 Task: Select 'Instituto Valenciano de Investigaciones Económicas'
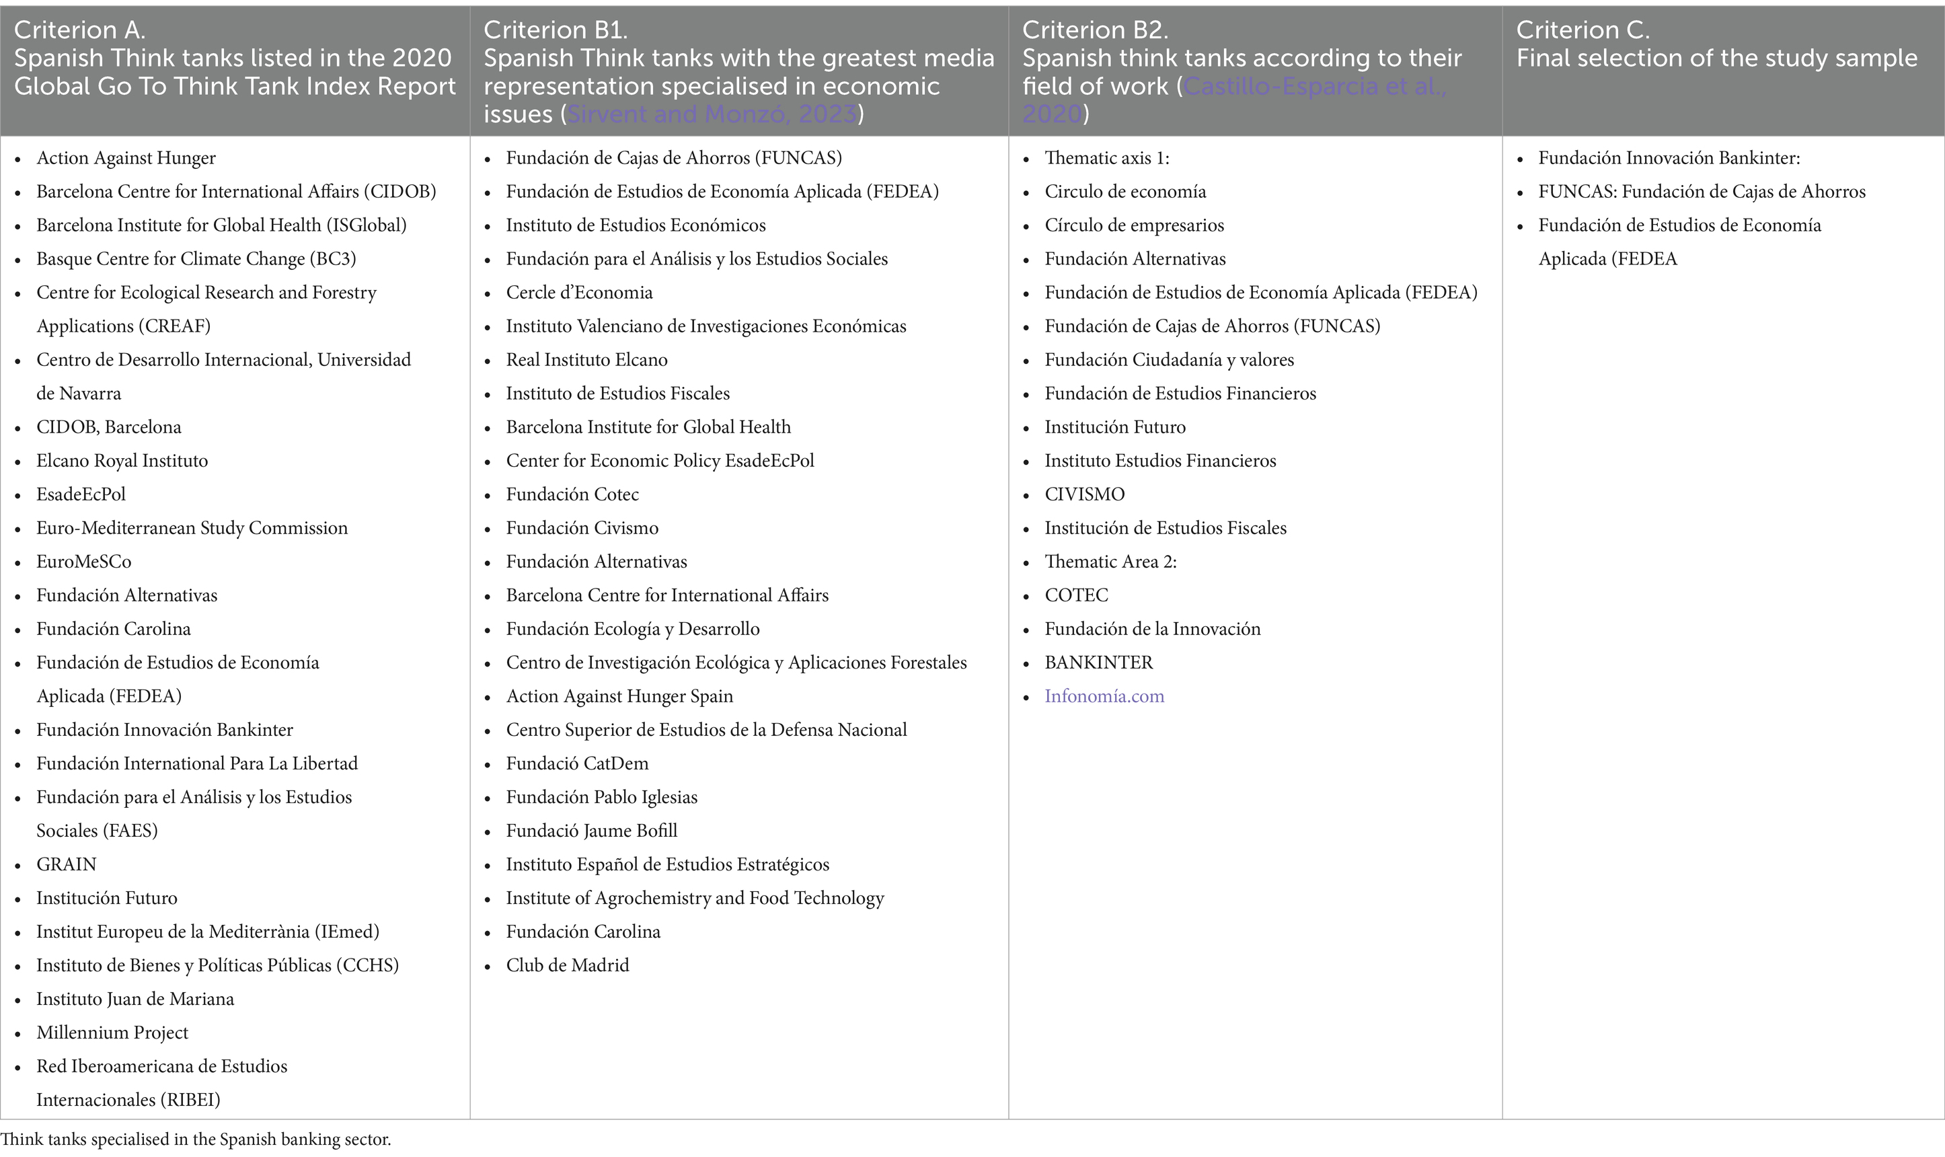pos(706,326)
